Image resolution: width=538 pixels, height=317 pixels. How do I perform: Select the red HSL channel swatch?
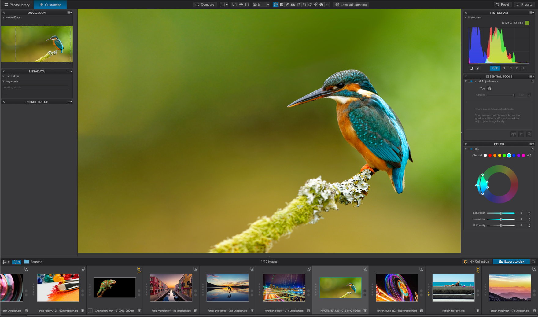490,155
